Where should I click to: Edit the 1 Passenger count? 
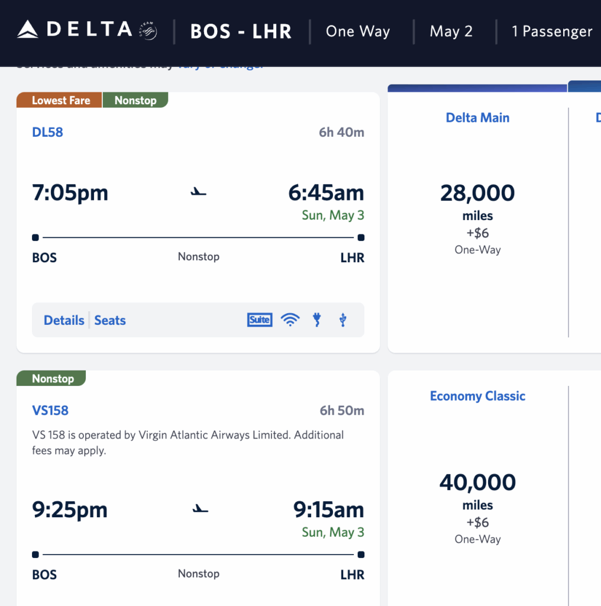[x=552, y=31]
